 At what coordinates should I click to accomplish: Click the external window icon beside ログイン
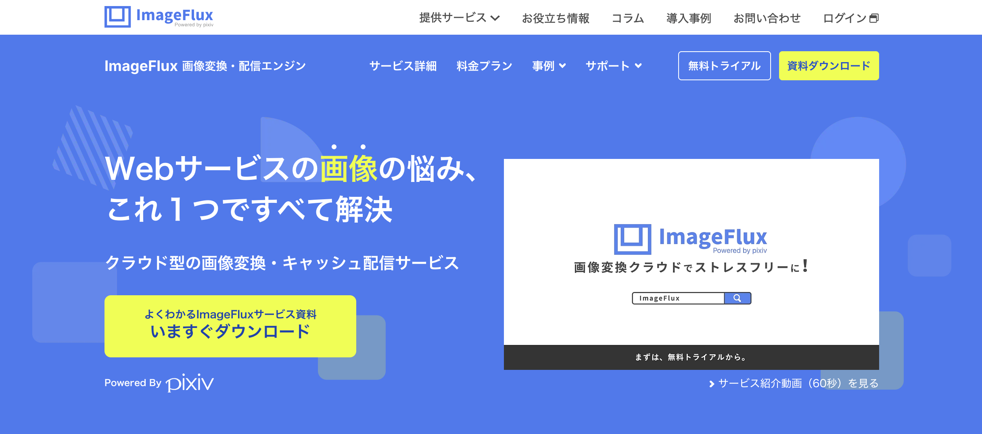point(874,18)
